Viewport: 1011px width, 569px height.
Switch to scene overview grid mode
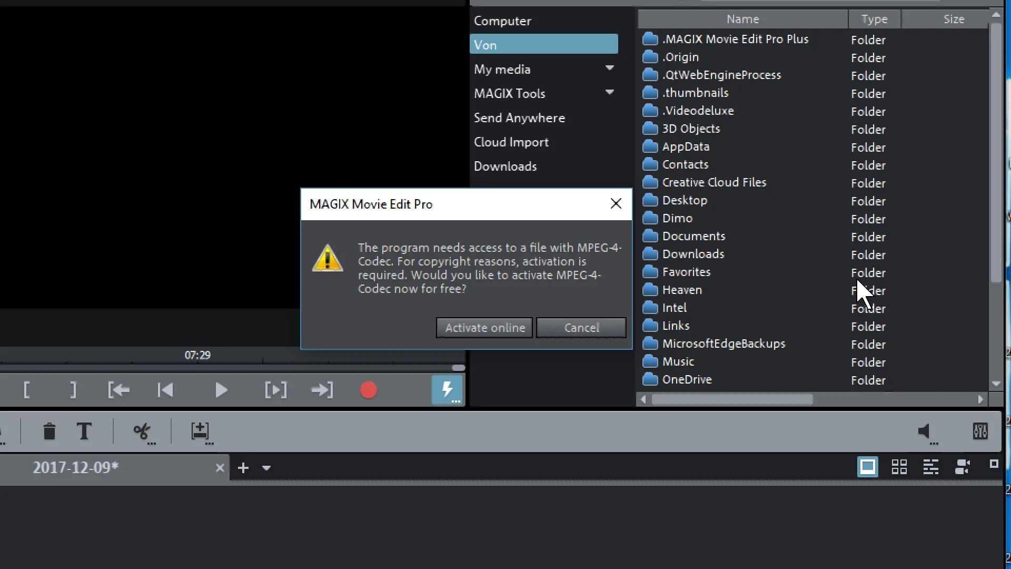[899, 467]
